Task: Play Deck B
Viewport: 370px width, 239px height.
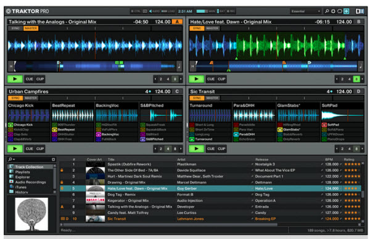Action: pyautogui.click(x=196, y=79)
